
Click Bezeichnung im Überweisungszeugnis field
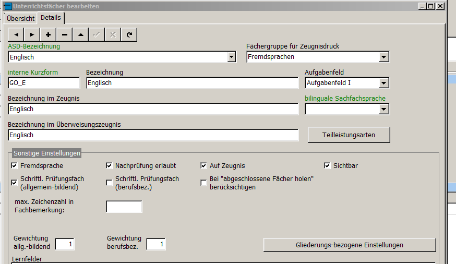(x=153, y=135)
